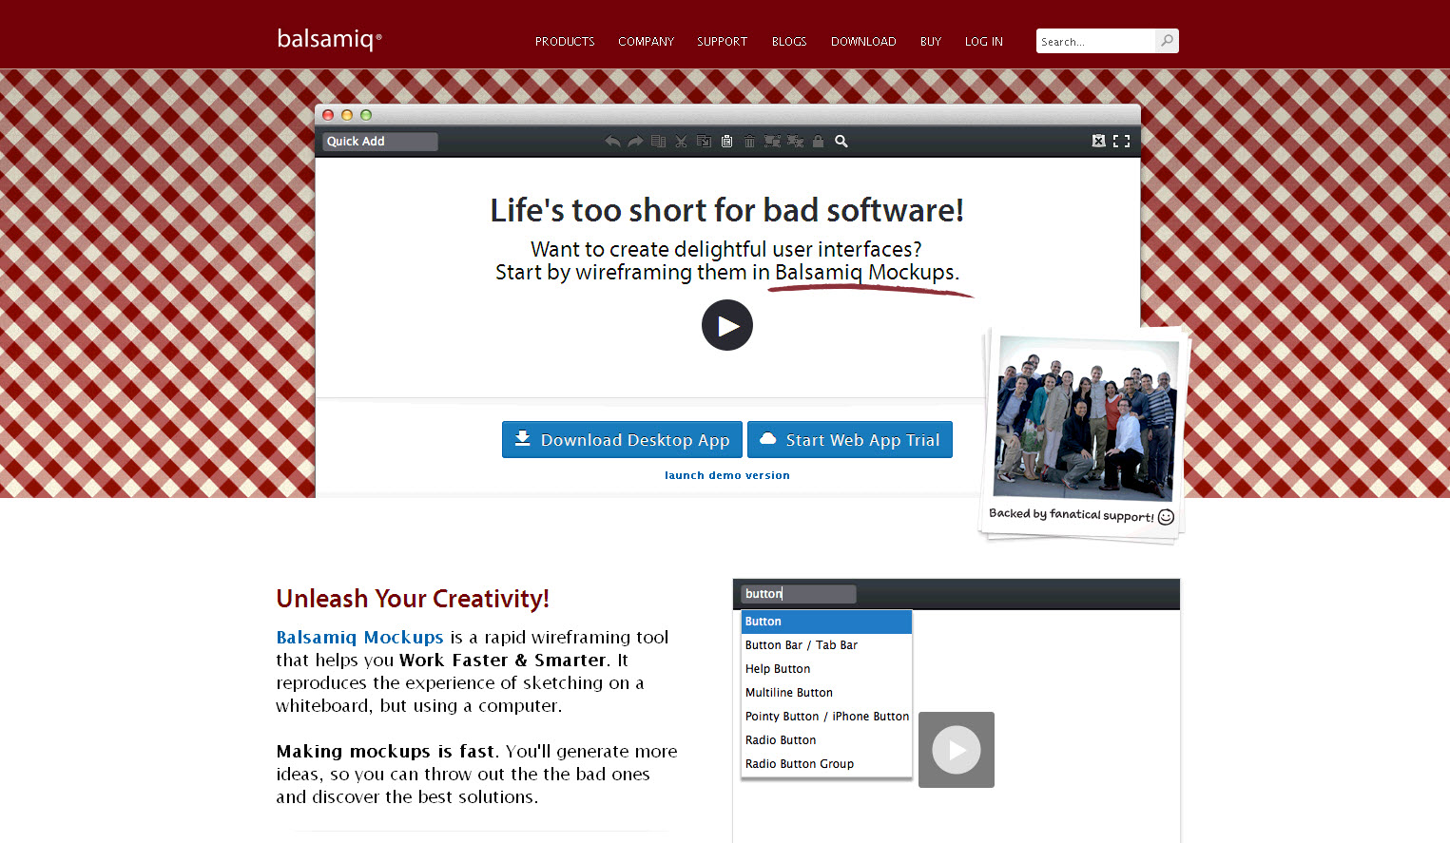Open the Products menu
The height and width of the screenshot is (843, 1450).
565,42
